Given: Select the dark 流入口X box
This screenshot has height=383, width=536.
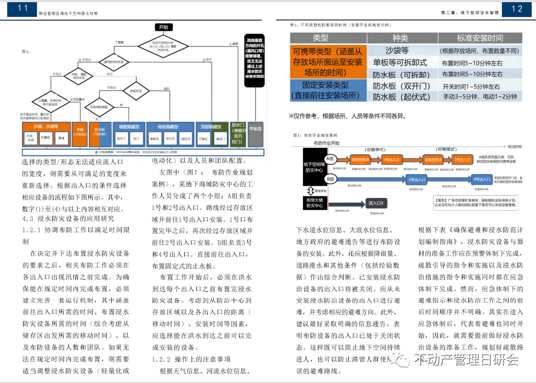Looking at the screenshot, I should [376, 203].
